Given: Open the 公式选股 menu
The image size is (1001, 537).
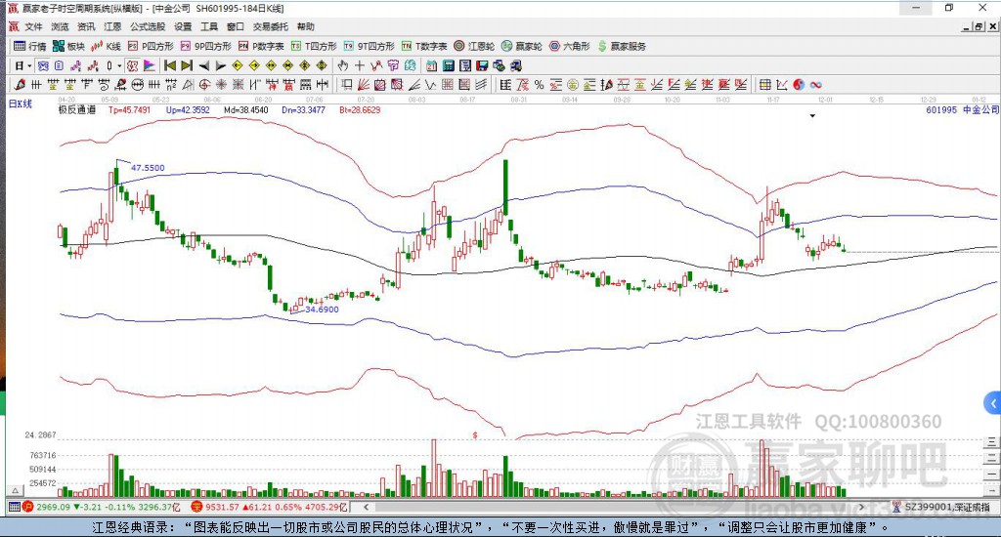Looking at the screenshot, I should coord(148,26).
